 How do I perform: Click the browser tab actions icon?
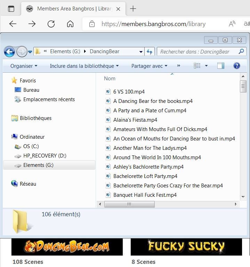(x=11, y=9)
